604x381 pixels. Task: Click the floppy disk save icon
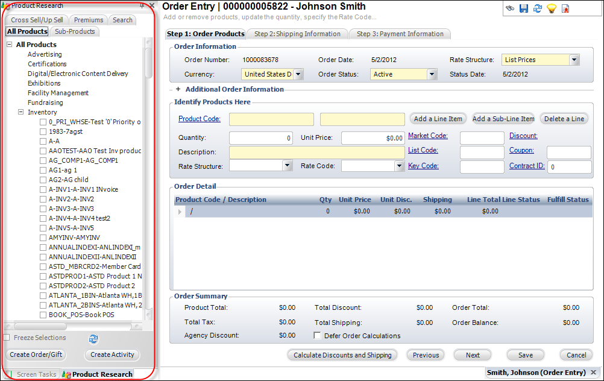[524, 8]
